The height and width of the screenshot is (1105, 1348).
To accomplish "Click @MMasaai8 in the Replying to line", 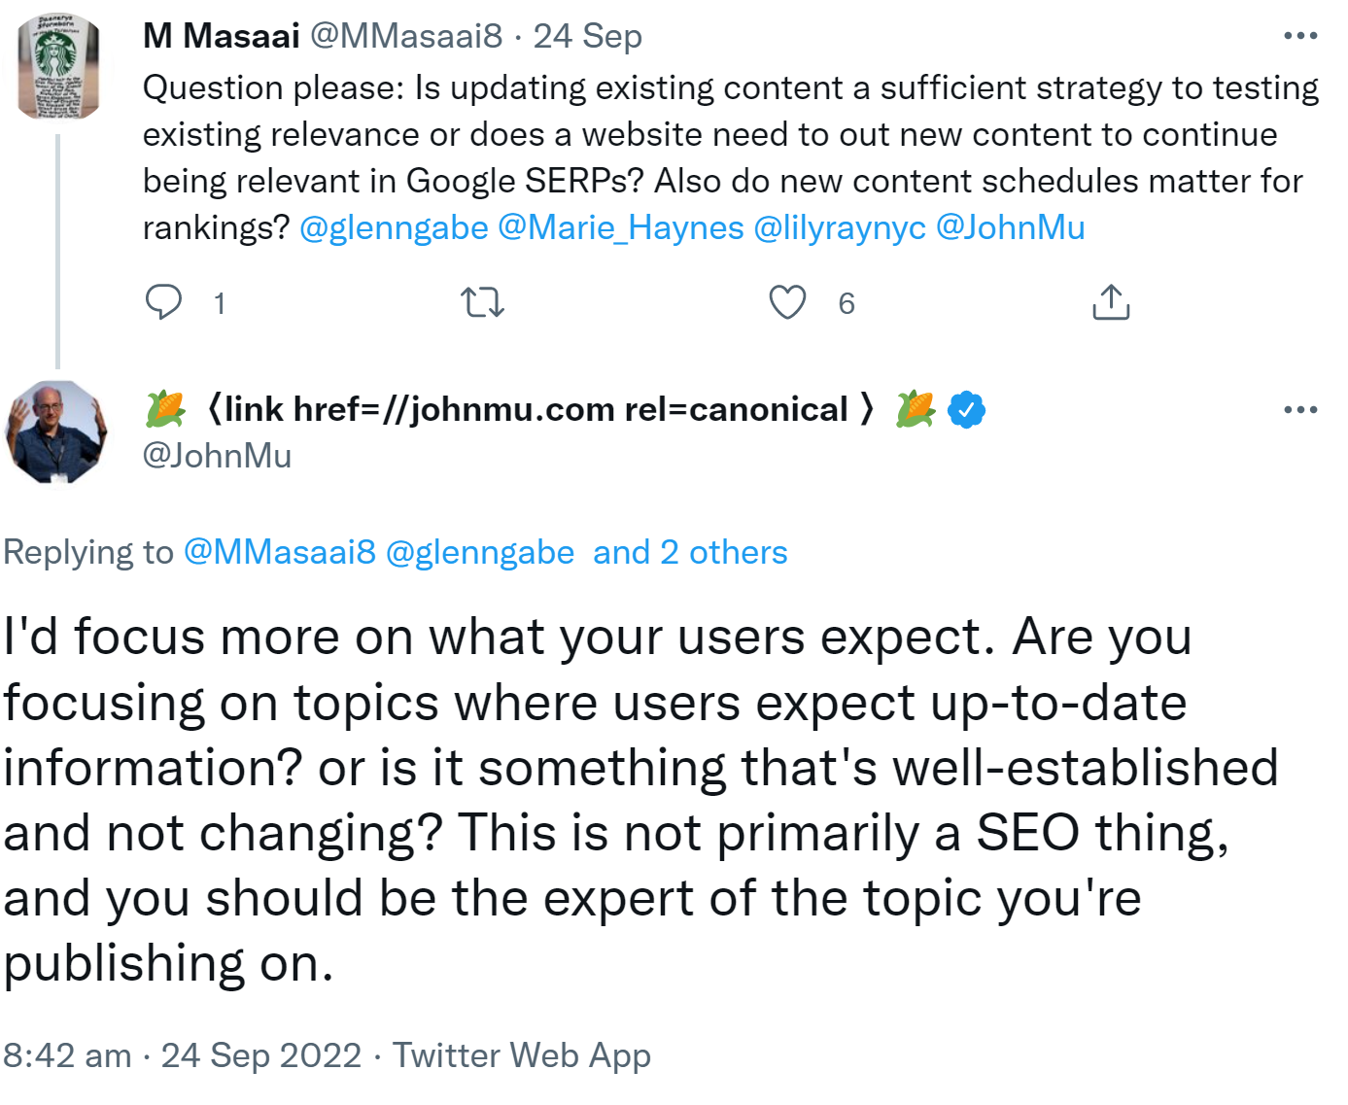I will click(279, 552).
